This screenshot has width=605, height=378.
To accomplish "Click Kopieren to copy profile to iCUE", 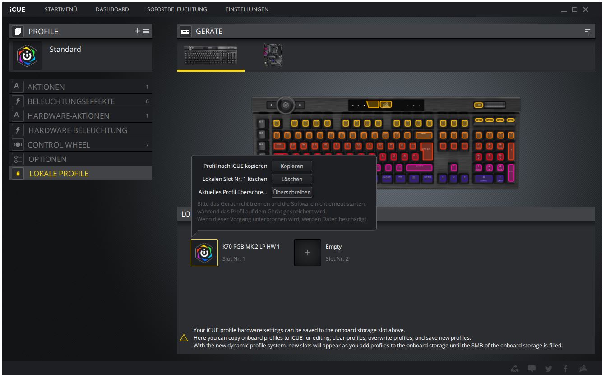I will (291, 166).
